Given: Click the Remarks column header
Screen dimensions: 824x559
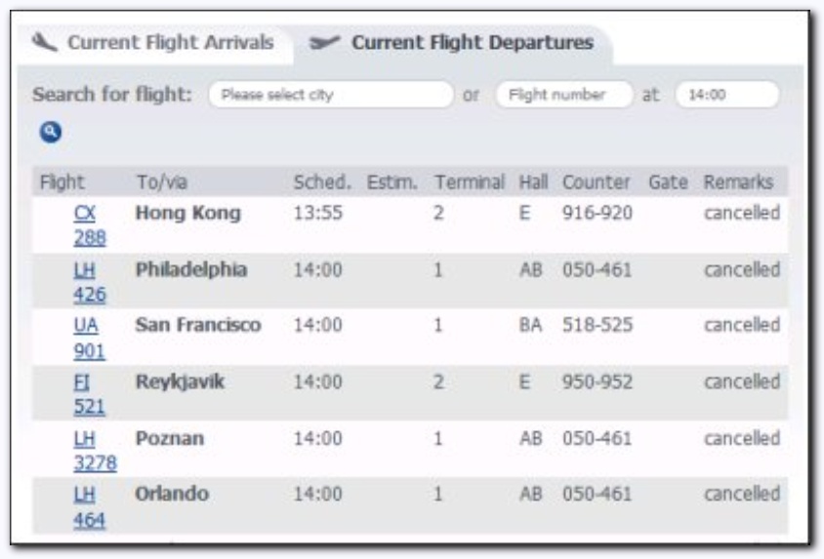Looking at the screenshot, I should pos(738,182).
